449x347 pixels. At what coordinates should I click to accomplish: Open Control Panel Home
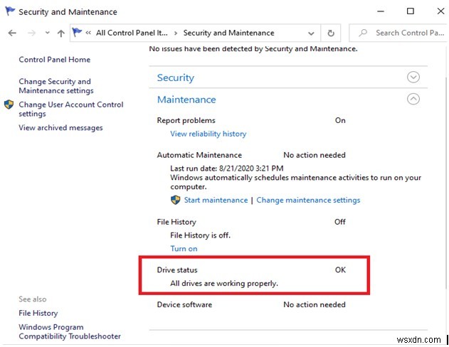tap(54, 60)
